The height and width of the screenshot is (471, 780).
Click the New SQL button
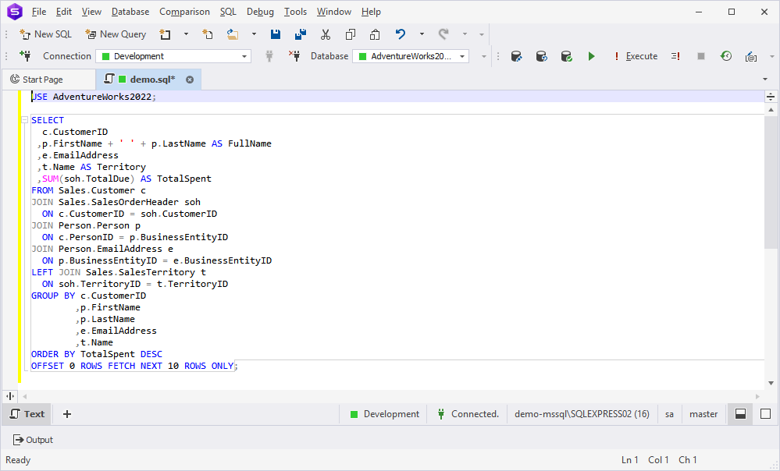45,34
